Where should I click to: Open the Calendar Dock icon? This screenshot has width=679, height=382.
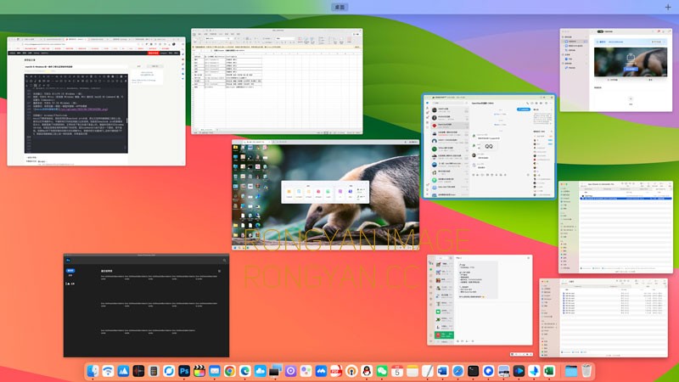click(x=397, y=371)
